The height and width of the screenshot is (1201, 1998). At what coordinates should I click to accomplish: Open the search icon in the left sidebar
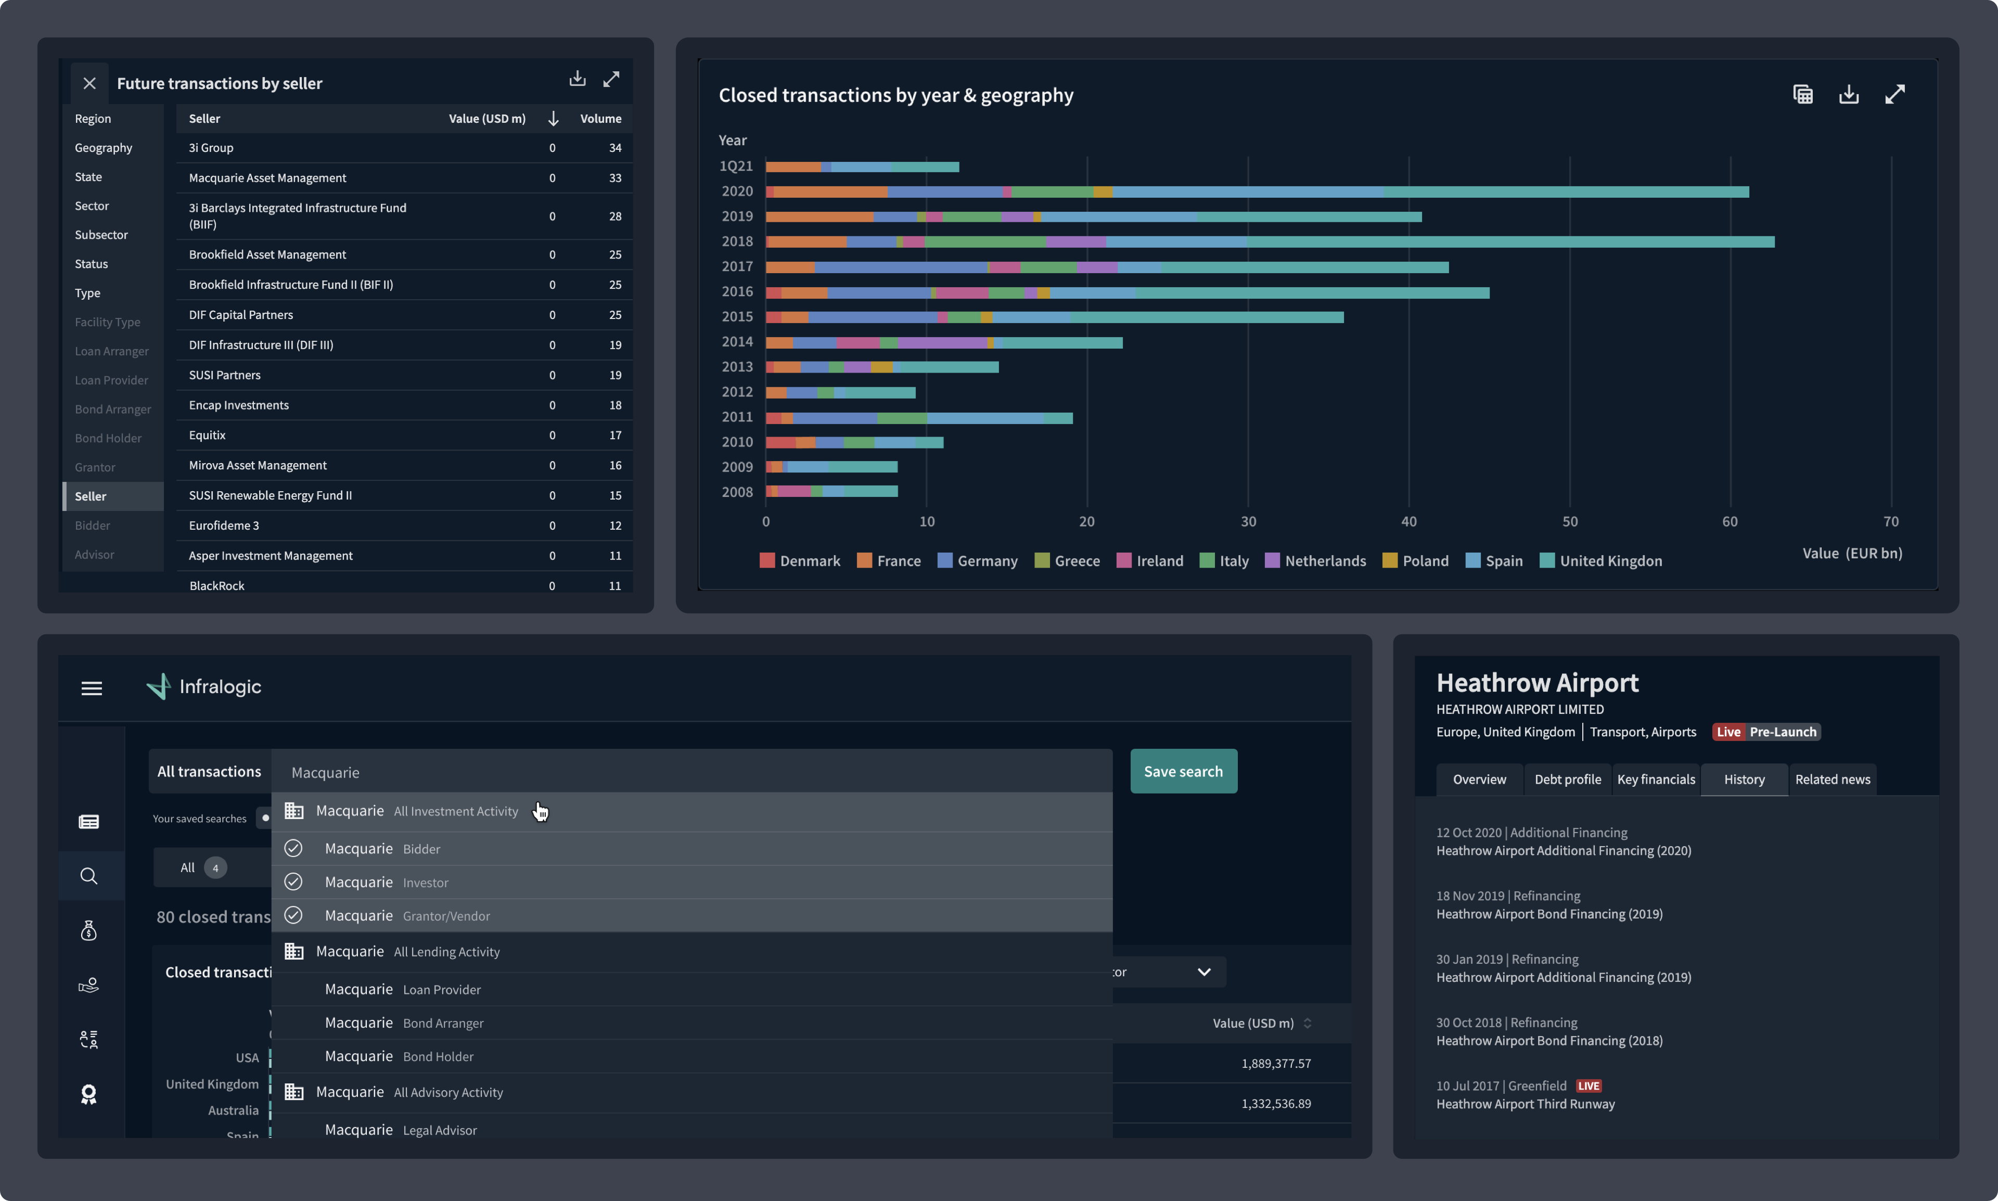point(89,876)
